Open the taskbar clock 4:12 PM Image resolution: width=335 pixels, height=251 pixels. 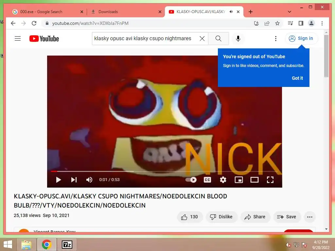click(x=321, y=245)
